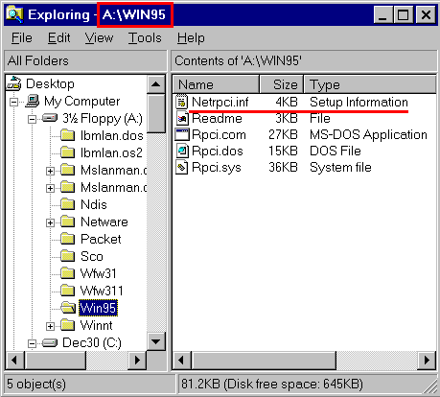Click folder tree scroll down arrow
This screenshot has height=397, width=440.
156,341
